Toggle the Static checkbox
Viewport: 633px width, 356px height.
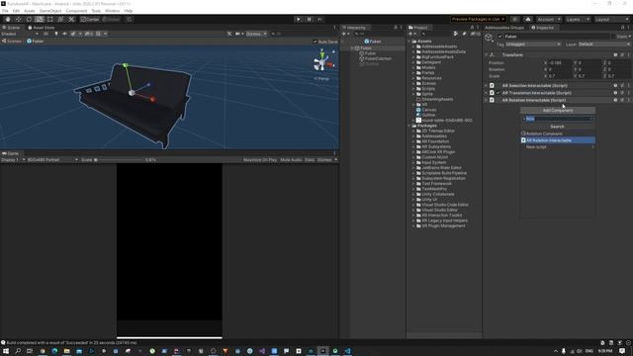pyautogui.click(x=613, y=37)
